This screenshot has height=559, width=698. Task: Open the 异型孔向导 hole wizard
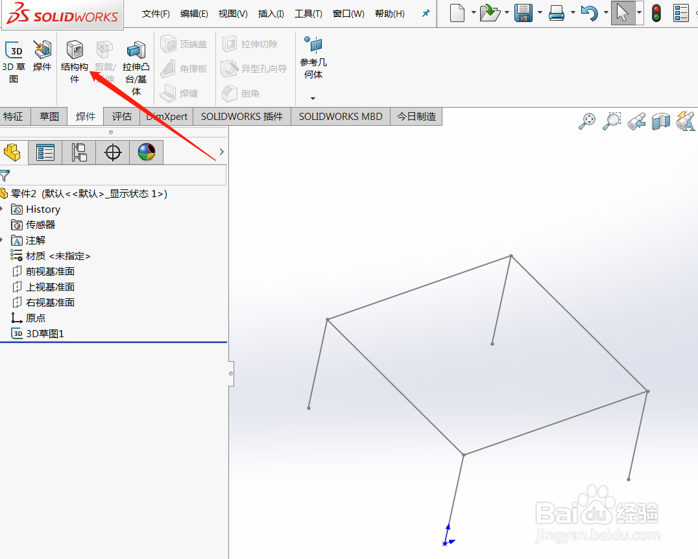(254, 69)
